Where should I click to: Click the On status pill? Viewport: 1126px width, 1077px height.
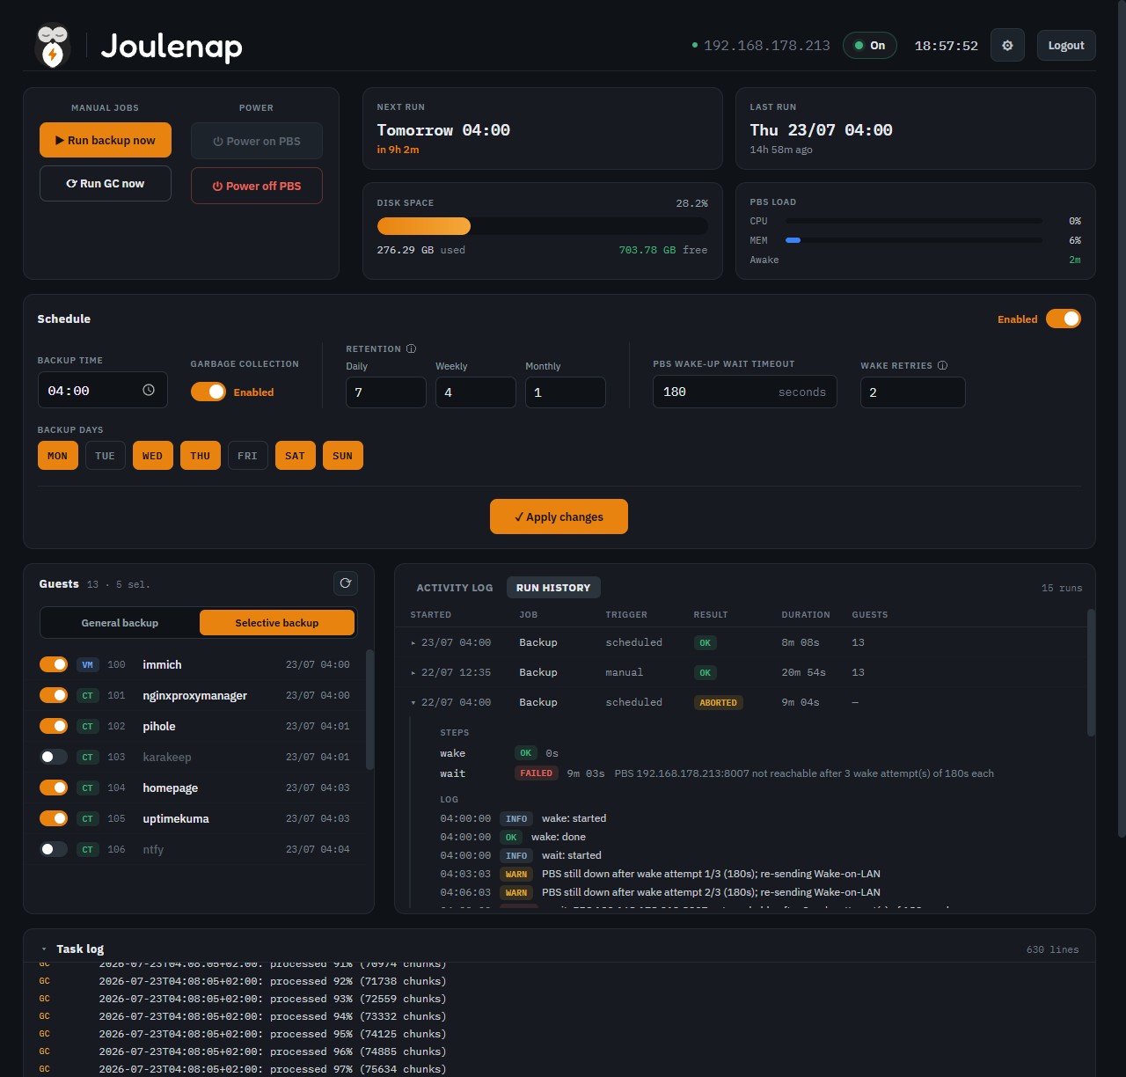[870, 46]
